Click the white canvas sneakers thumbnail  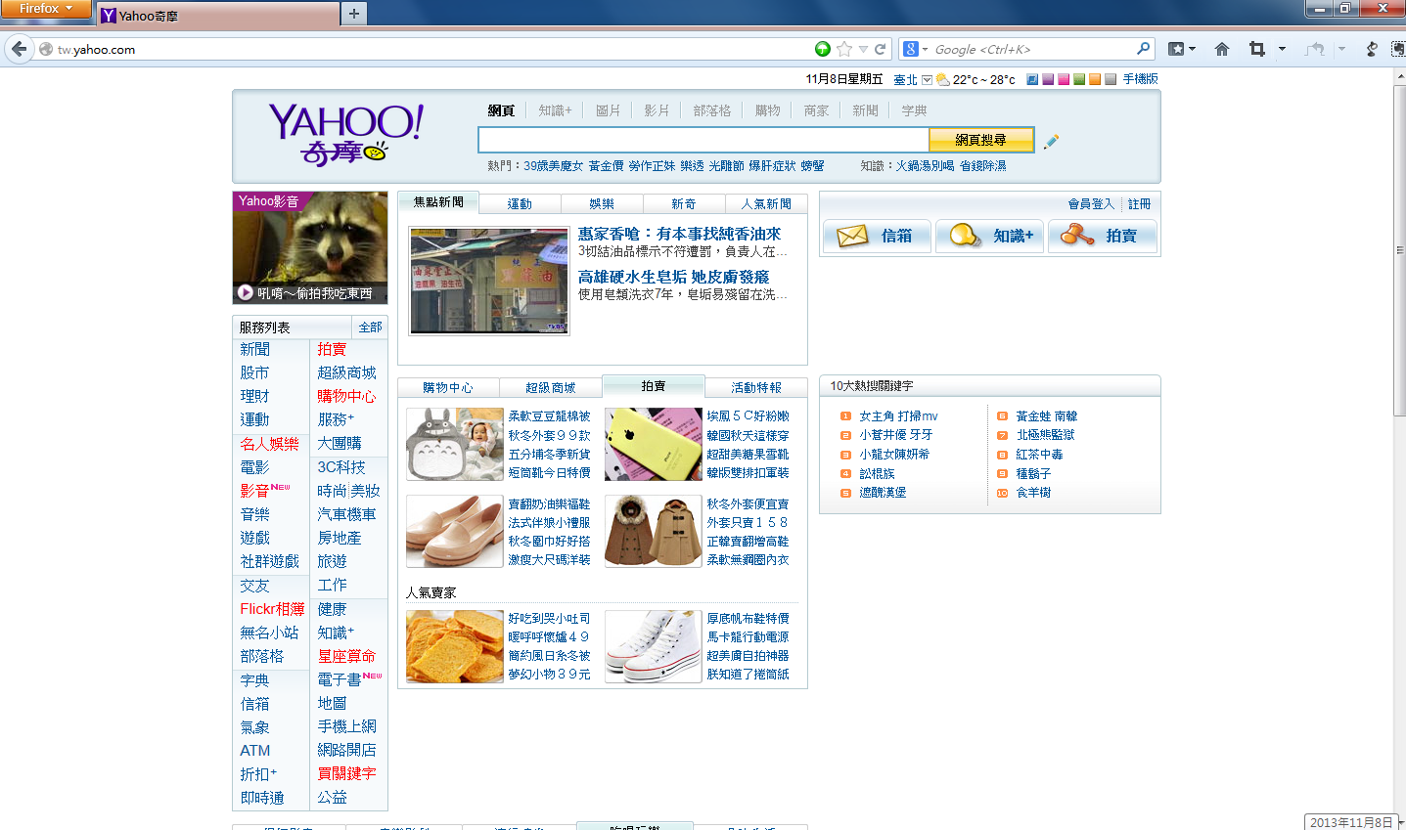(653, 646)
